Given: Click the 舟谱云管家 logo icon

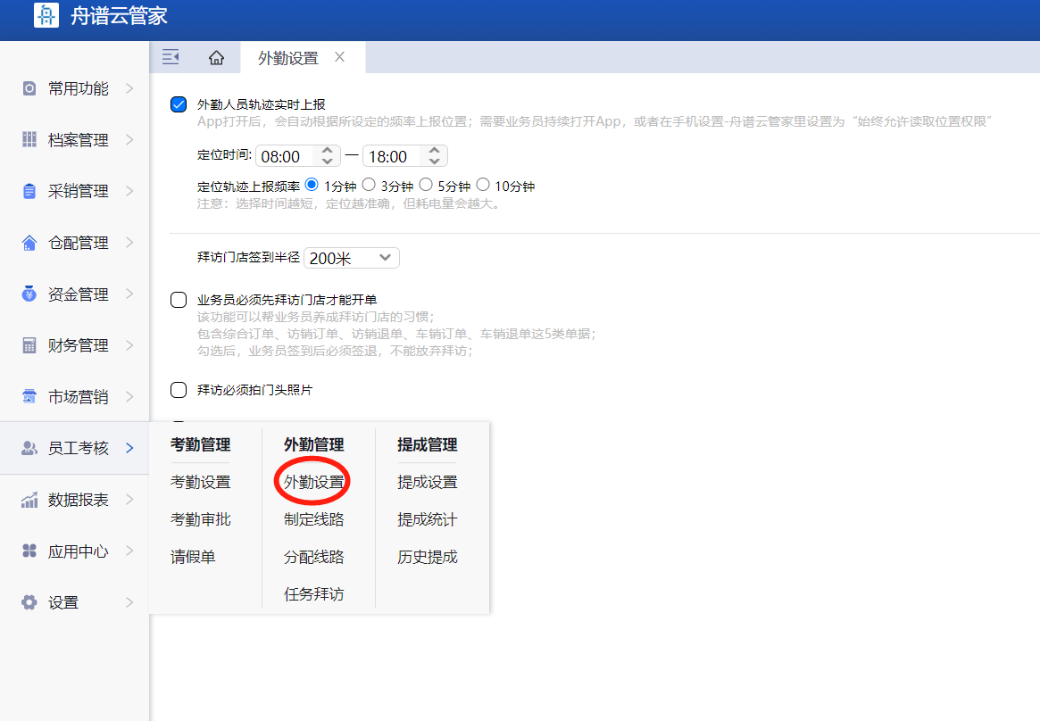Looking at the screenshot, I should (x=46, y=15).
